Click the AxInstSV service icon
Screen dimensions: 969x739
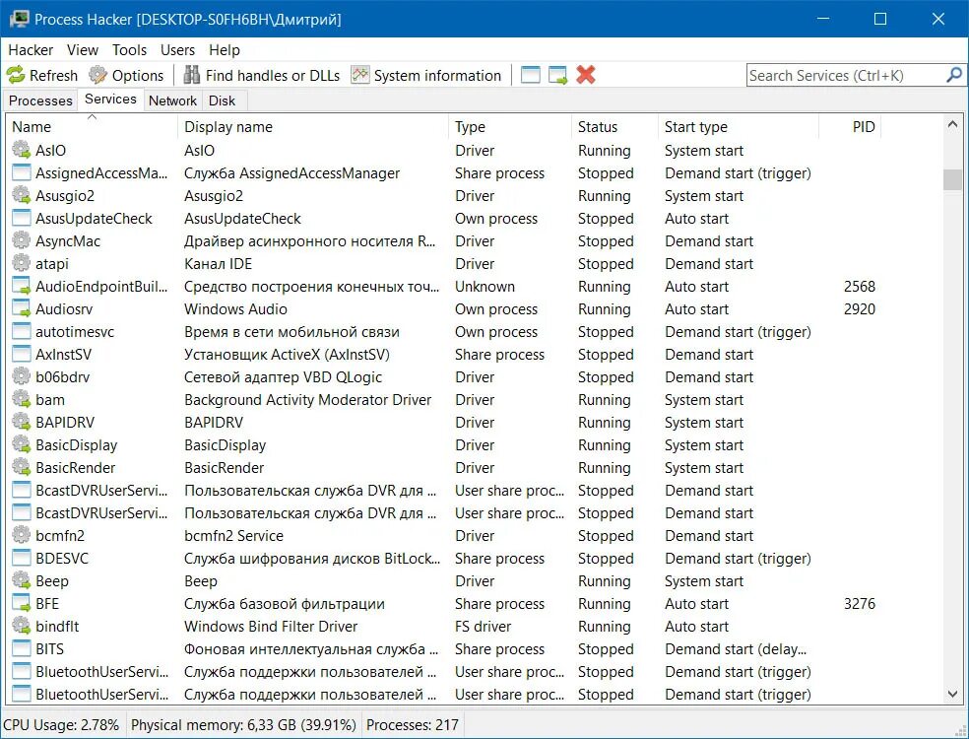(21, 354)
